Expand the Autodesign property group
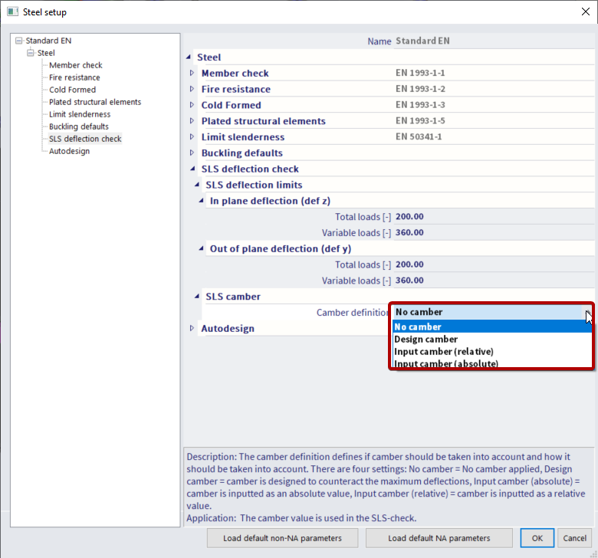Image resolution: width=598 pixels, height=558 pixels. tap(192, 329)
